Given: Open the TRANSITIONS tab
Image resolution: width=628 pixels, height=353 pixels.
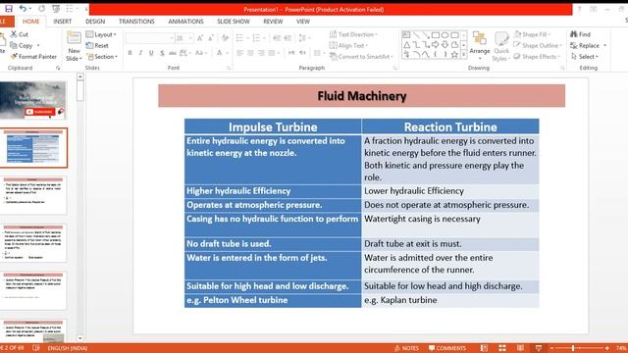Looking at the screenshot, I should pyautogui.click(x=136, y=22).
